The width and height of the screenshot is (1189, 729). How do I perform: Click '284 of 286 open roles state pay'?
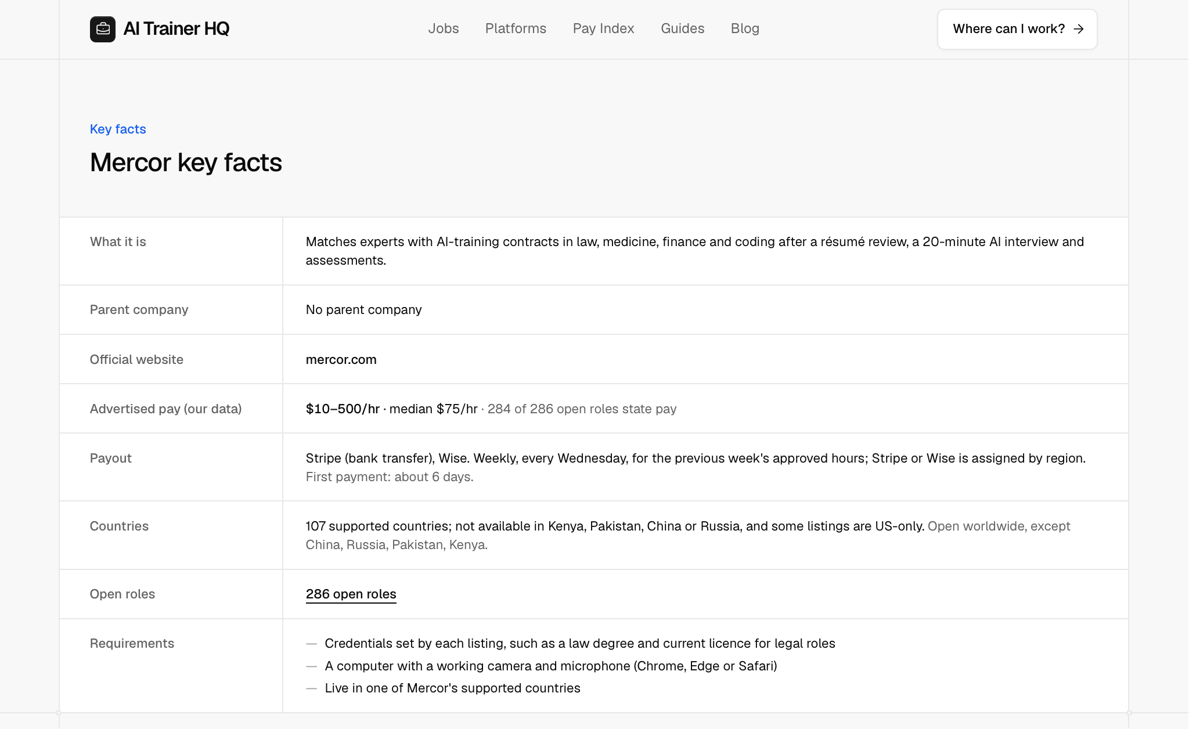pos(582,409)
